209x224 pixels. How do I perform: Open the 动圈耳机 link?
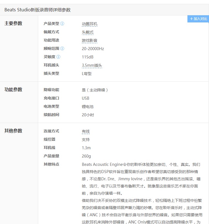pyautogui.click(x=90, y=24)
